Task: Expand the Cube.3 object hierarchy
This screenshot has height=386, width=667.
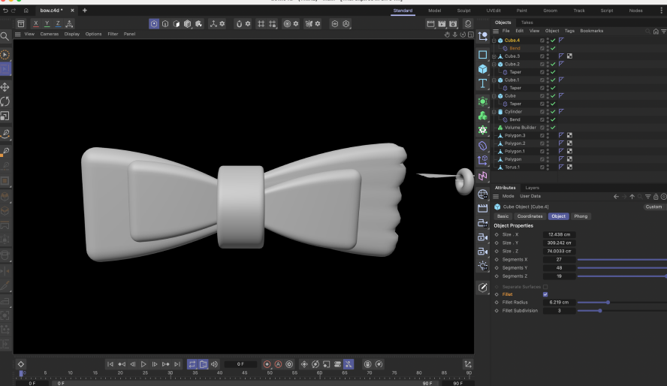Action: pos(494,56)
